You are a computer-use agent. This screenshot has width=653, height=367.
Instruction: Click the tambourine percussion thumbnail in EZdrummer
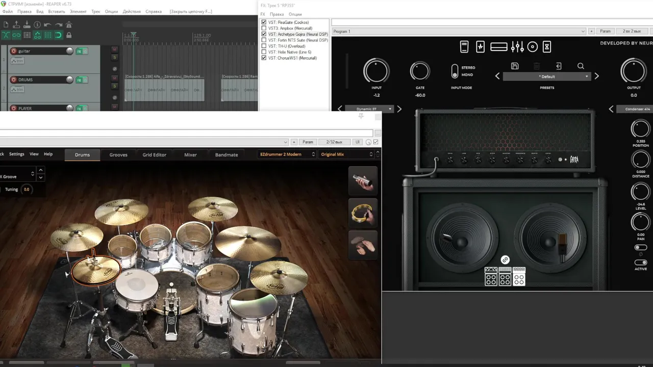(x=363, y=213)
